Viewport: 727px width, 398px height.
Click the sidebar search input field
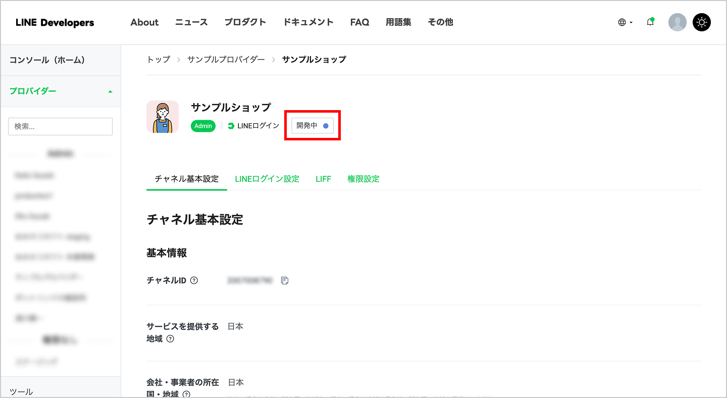[60, 126]
